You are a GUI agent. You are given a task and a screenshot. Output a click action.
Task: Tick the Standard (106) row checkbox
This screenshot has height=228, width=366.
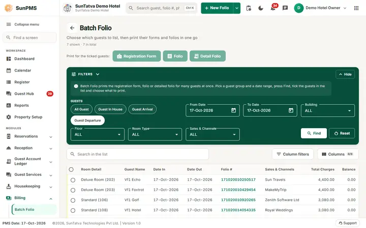[73, 200]
